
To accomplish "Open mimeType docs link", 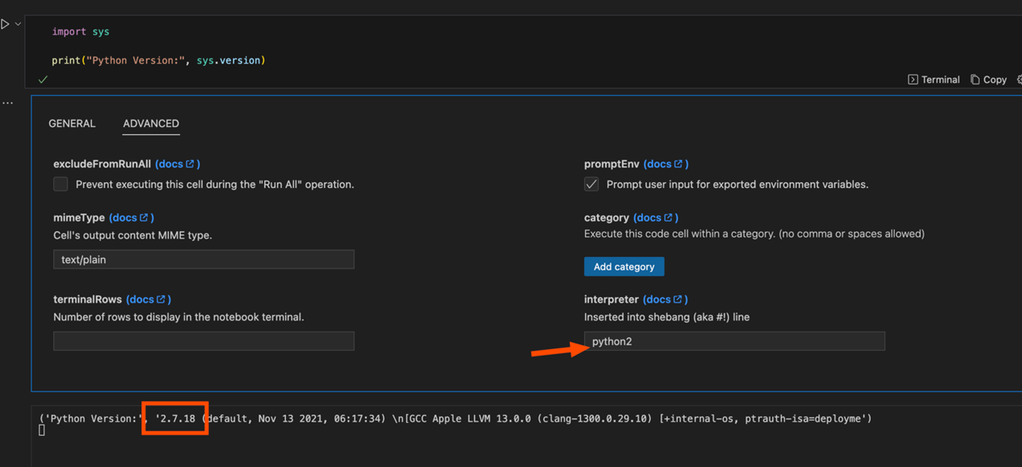I will pos(131,218).
